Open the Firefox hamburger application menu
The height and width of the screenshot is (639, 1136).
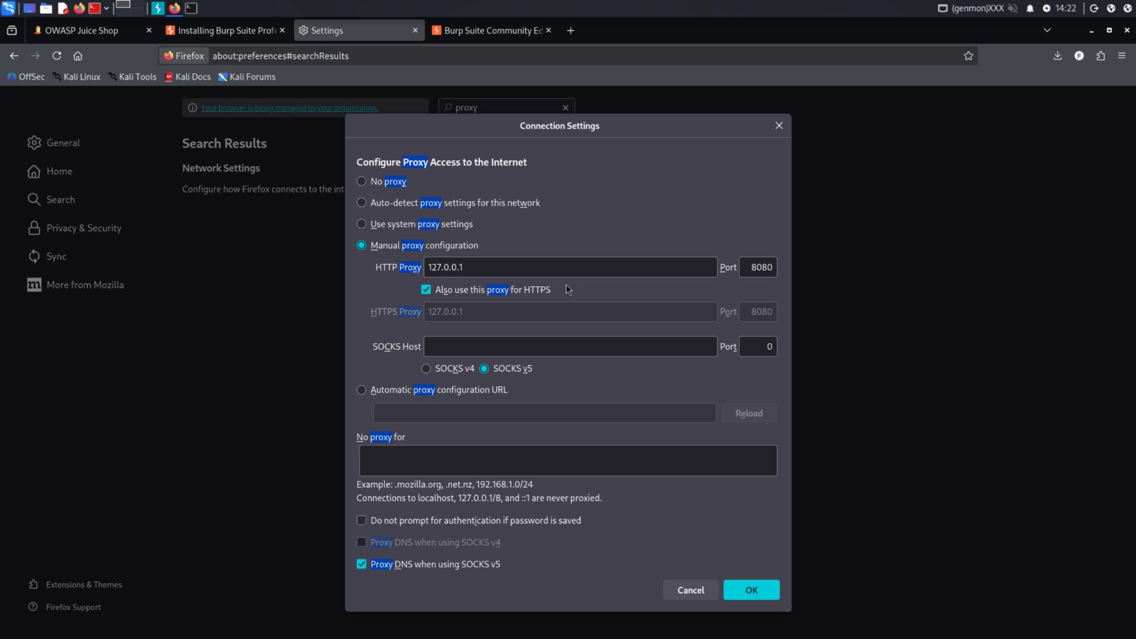(1122, 56)
